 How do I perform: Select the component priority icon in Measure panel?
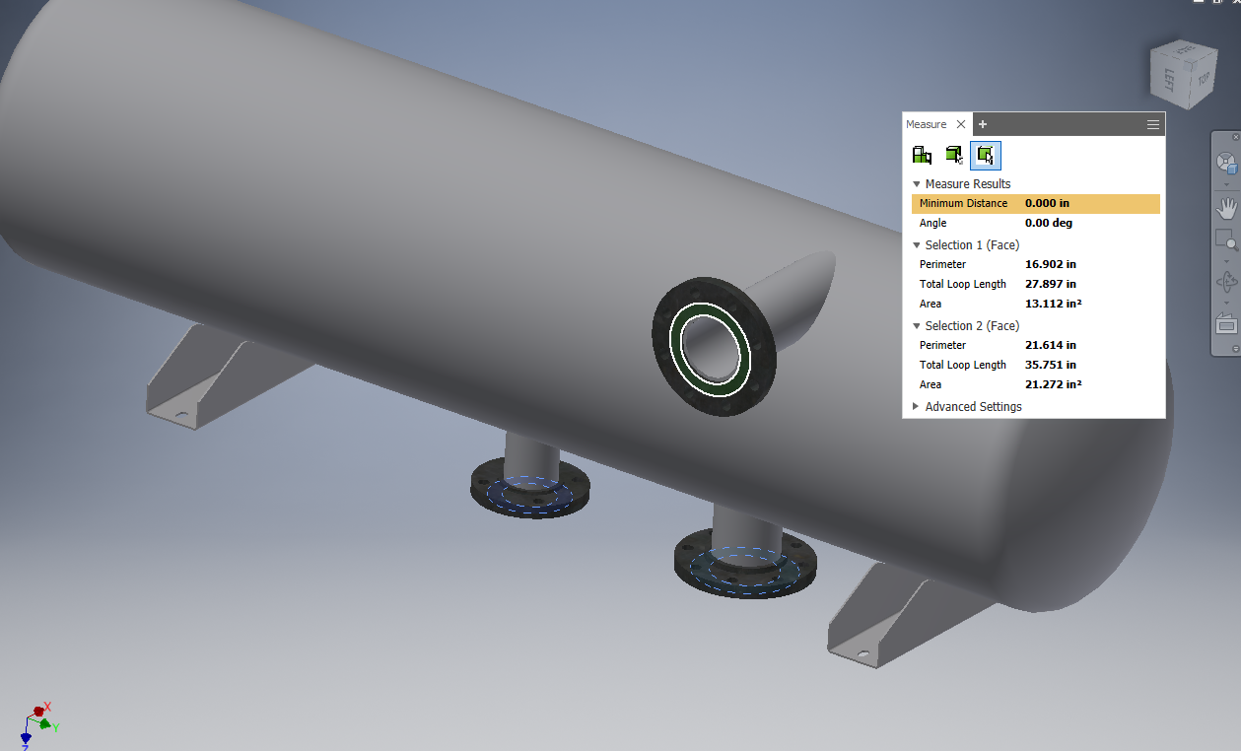tap(922, 155)
